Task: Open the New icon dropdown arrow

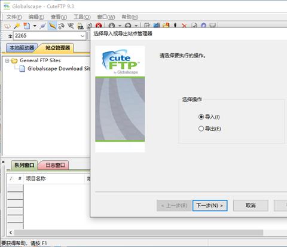Action: pyautogui.click(x=35, y=26)
